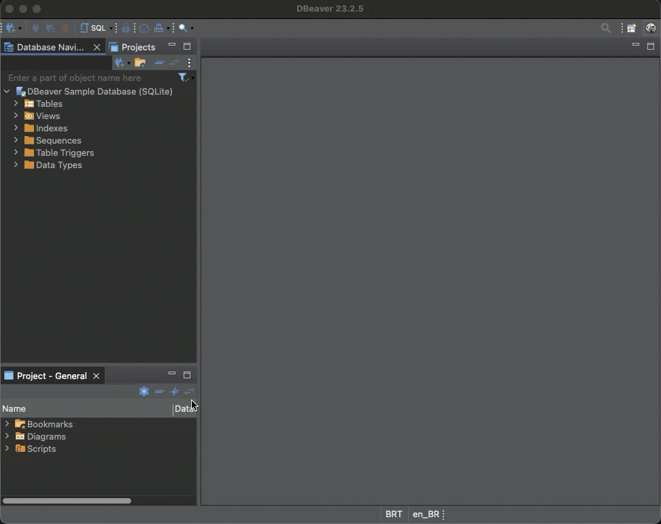Click Expand All plus icon in project panel
This screenshot has height=524, width=661.
point(175,391)
